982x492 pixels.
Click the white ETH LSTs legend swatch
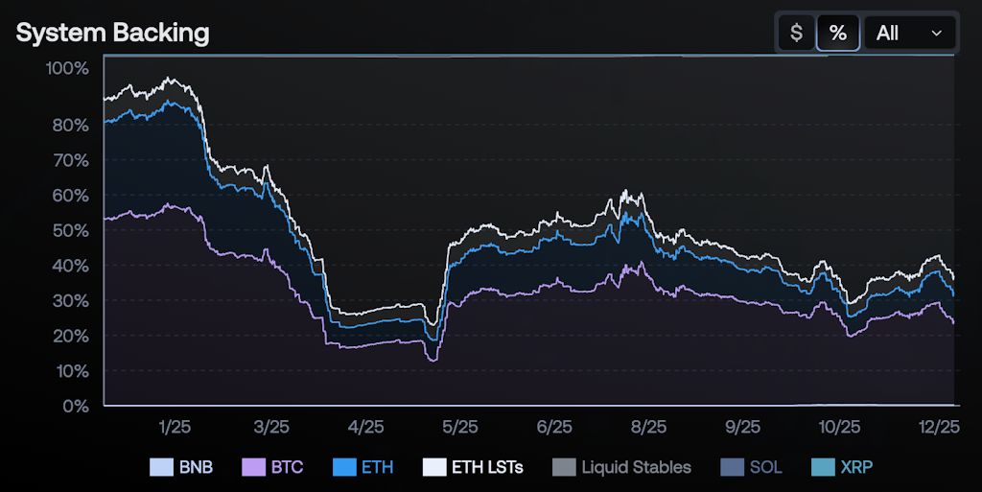pos(433,467)
